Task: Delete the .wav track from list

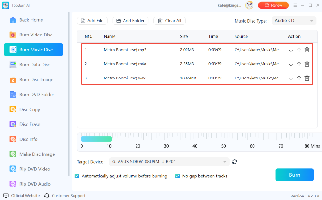Action: (307, 78)
